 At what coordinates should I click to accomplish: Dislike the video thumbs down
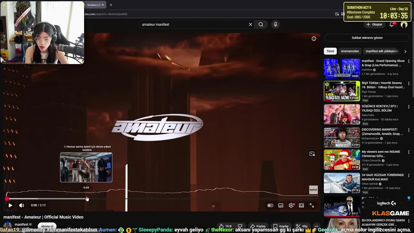[240, 226]
